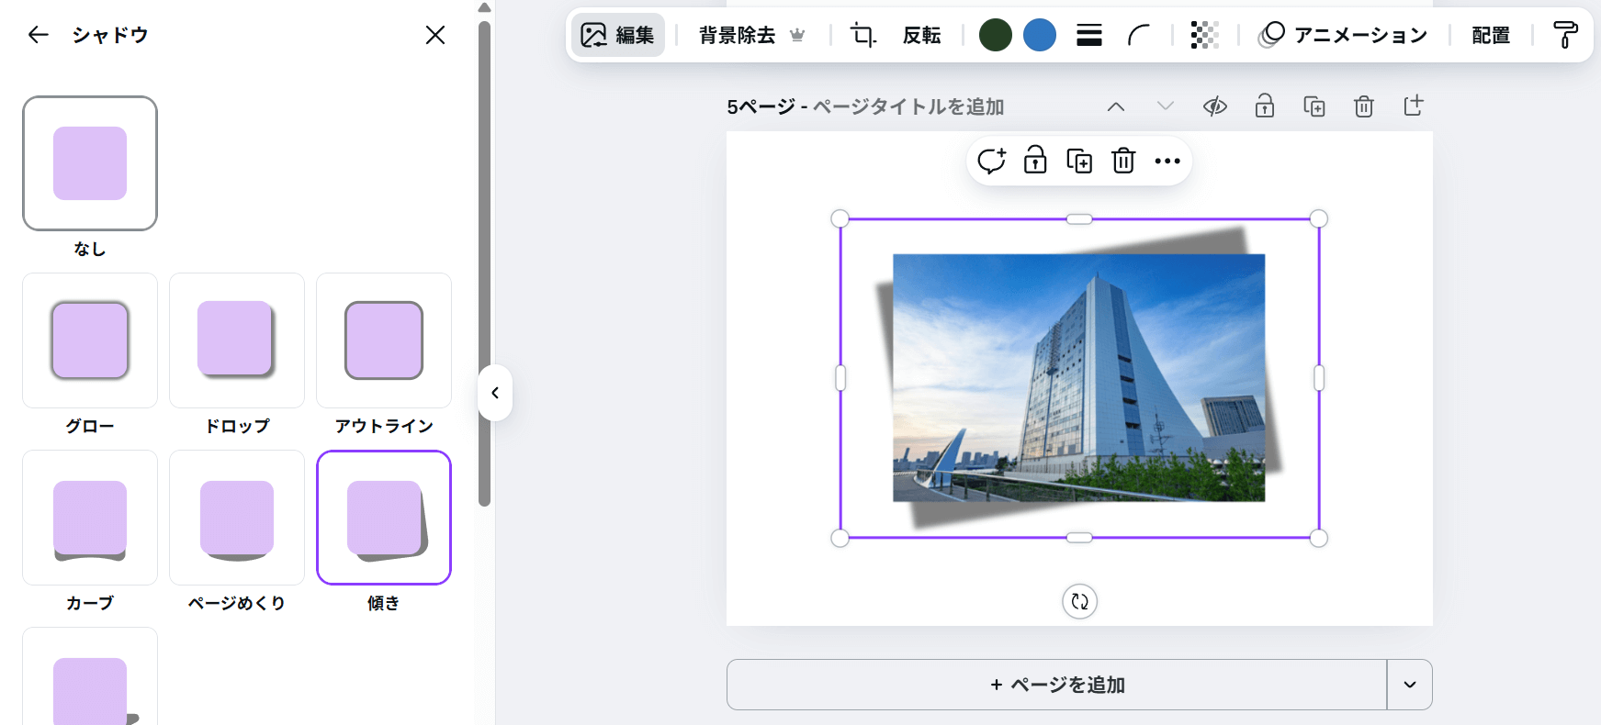This screenshot has height=725, width=1601.
Task: Choose the partially visible last shadow thumbnail
Action: click(x=90, y=677)
